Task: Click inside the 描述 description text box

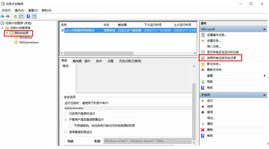Action: tap(134, 79)
